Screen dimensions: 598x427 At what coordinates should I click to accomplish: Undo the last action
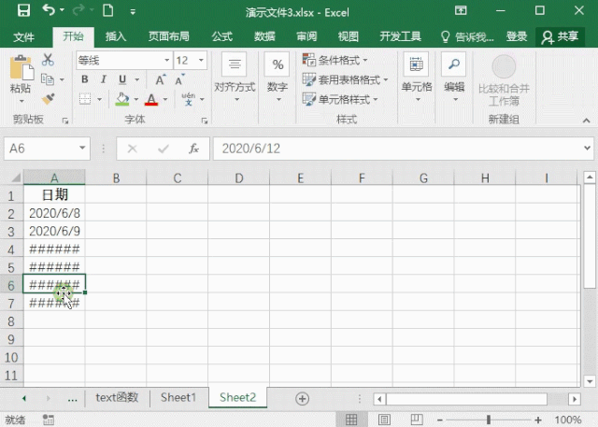(x=49, y=10)
